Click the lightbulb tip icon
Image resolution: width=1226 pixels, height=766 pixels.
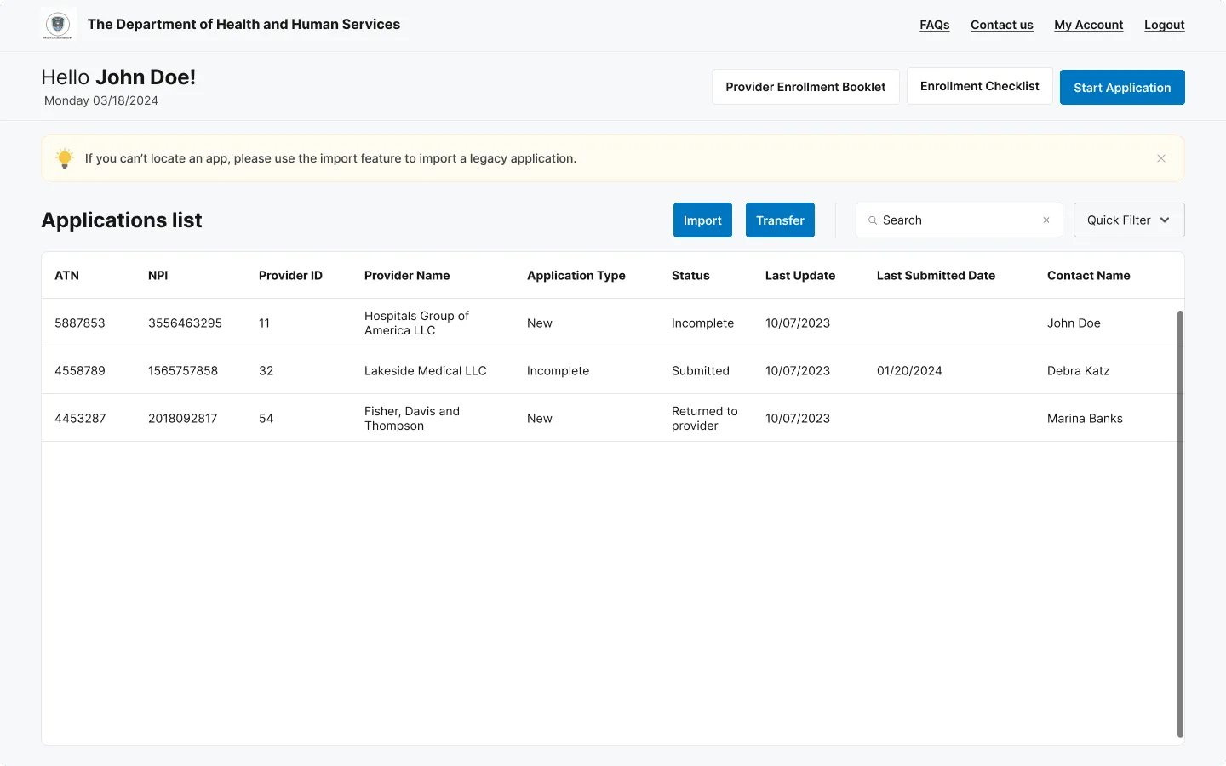65,158
